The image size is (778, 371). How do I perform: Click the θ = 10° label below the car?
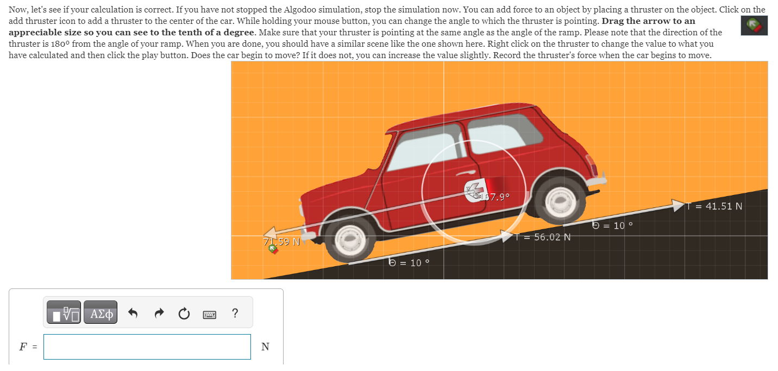coord(409,262)
